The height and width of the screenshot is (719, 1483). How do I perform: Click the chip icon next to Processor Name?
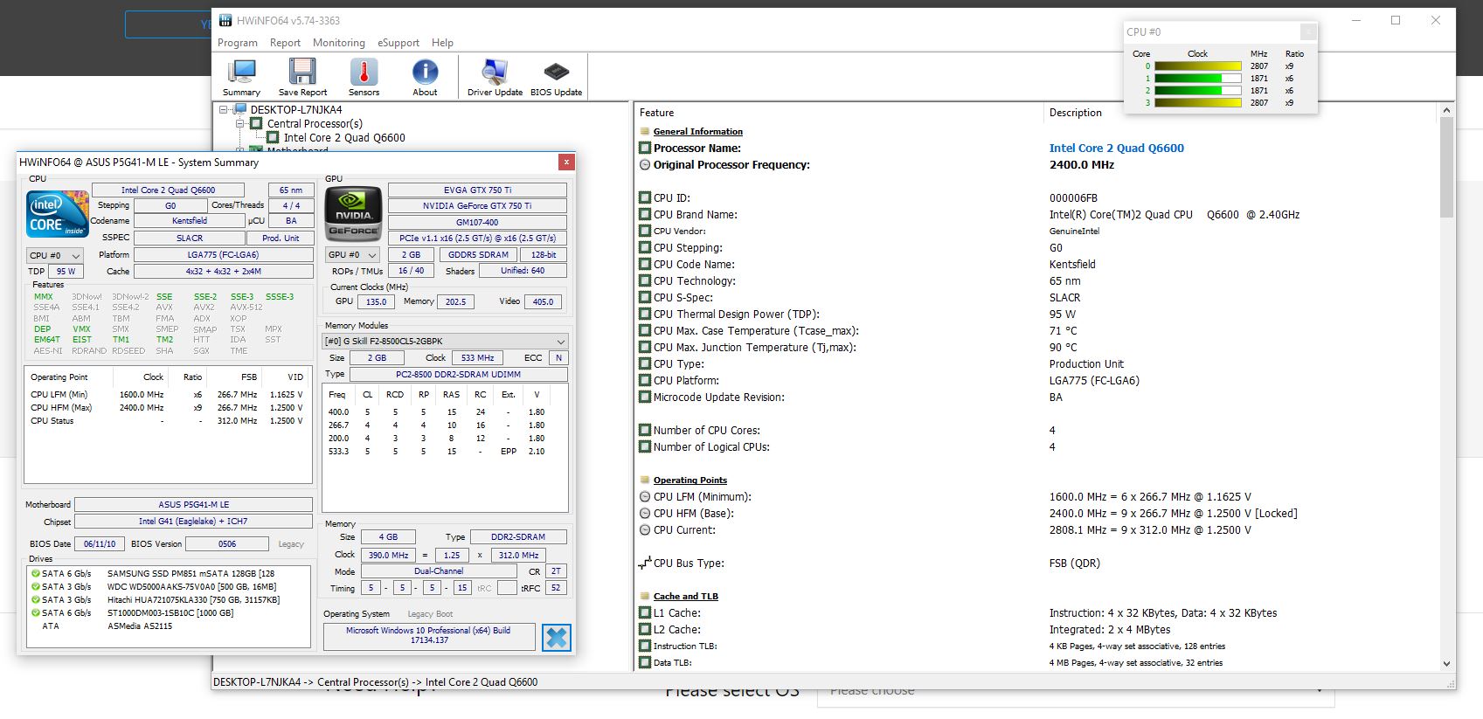[x=645, y=148]
